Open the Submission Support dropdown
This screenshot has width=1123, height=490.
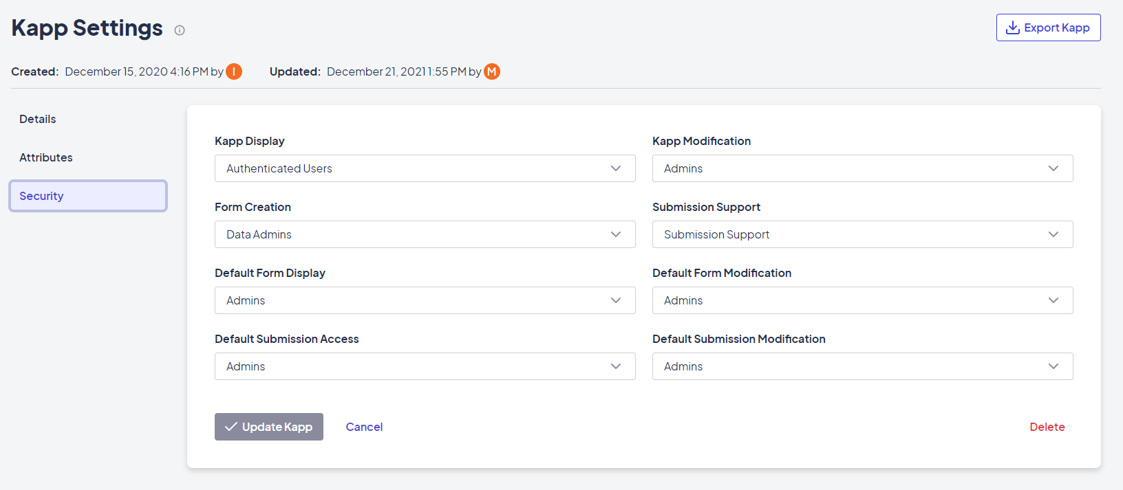click(862, 234)
